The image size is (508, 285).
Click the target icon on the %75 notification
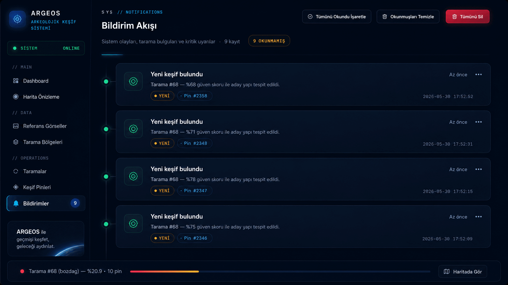(x=133, y=224)
